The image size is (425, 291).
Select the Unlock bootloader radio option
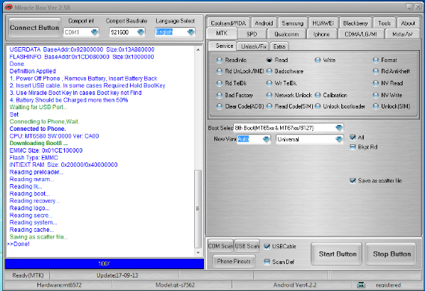(x=317, y=106)
